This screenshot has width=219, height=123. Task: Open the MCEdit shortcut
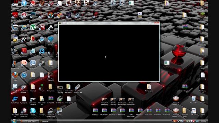pos(194,111)
